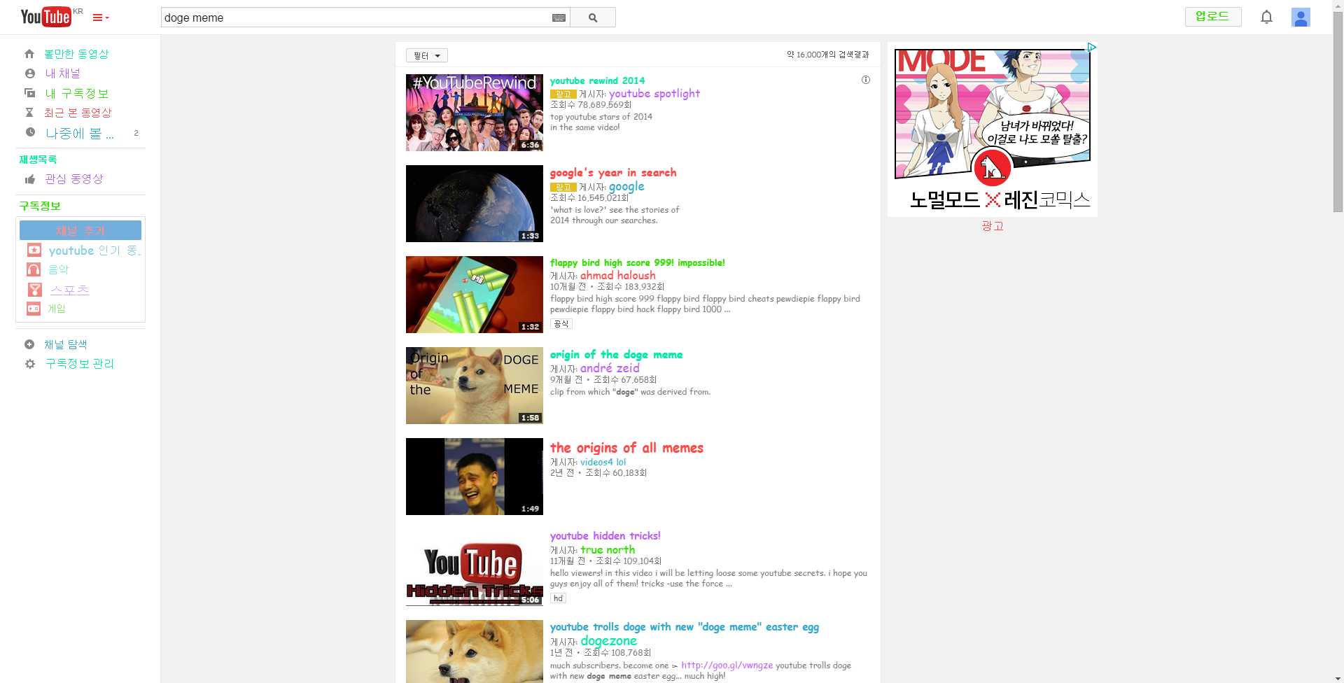Click the blue add channel button

click(x=80, y=230)
